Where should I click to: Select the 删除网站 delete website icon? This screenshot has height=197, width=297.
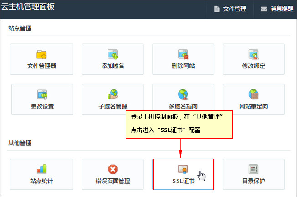(183, 54)
